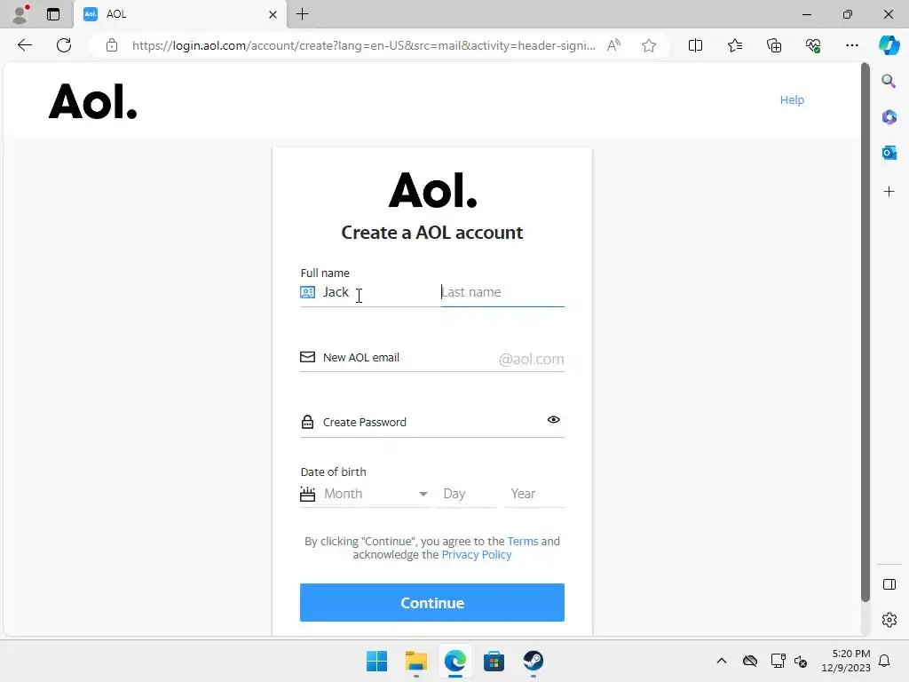Image resolution: width=909 pixels, height=682 pixels.
Task: Show hidden tray icons chevron
Action: click(x=721, y=661)
